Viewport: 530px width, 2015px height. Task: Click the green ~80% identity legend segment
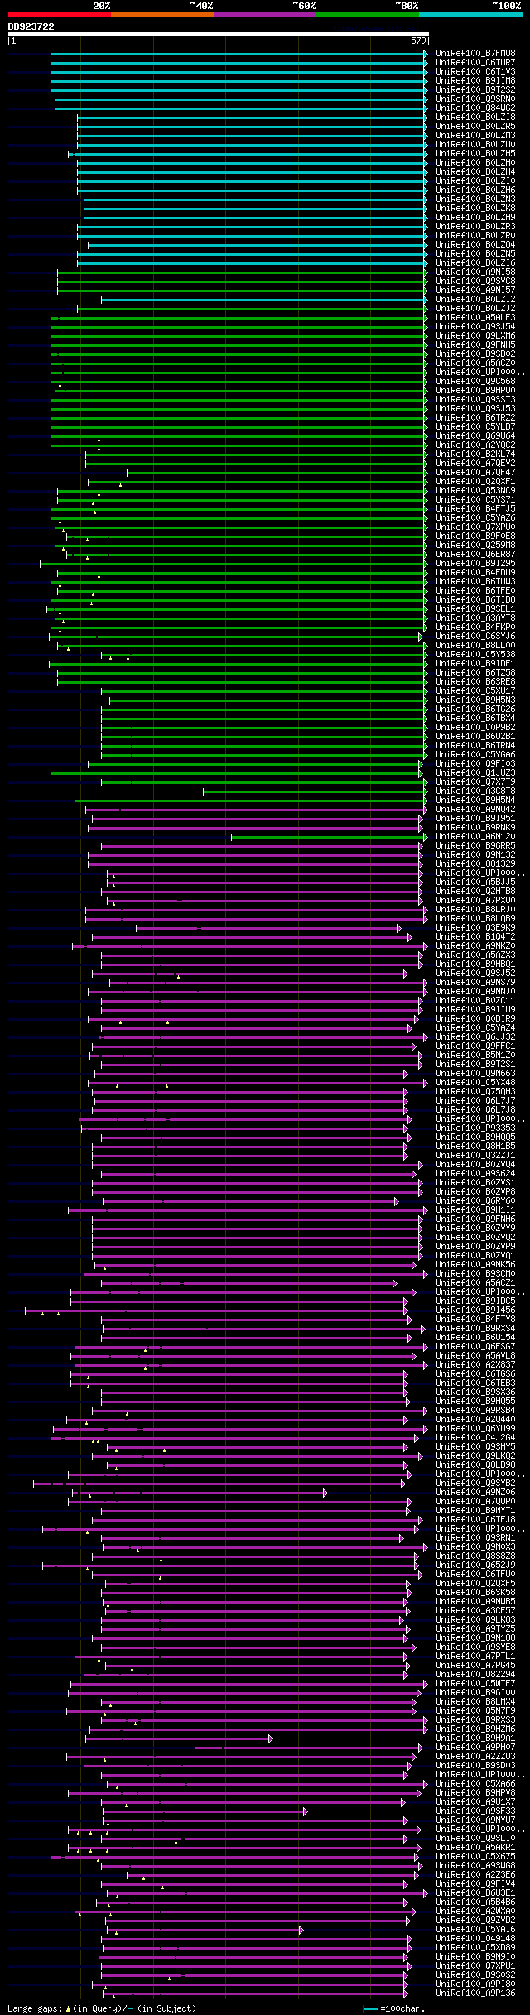[x=368, y=15]
